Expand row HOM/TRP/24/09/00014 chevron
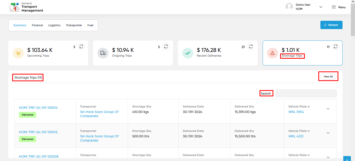This screenshot has height=161, width=355. 328,109
